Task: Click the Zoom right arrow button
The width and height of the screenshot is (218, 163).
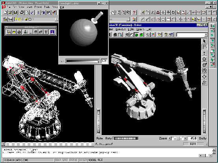Action: pos(185,138)
